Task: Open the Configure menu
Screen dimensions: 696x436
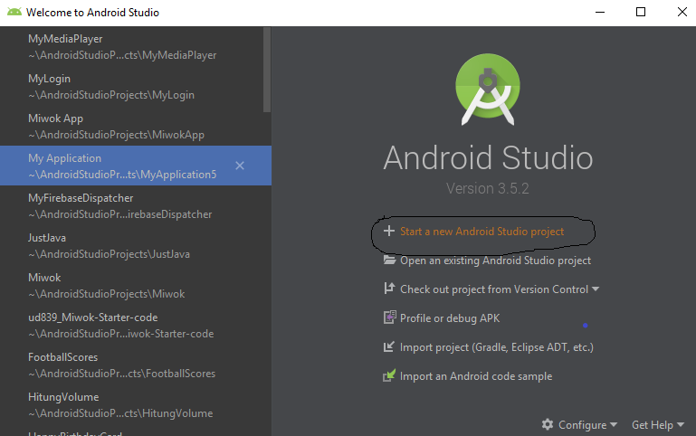Action: pyautogui.click(x=582, y=425)
